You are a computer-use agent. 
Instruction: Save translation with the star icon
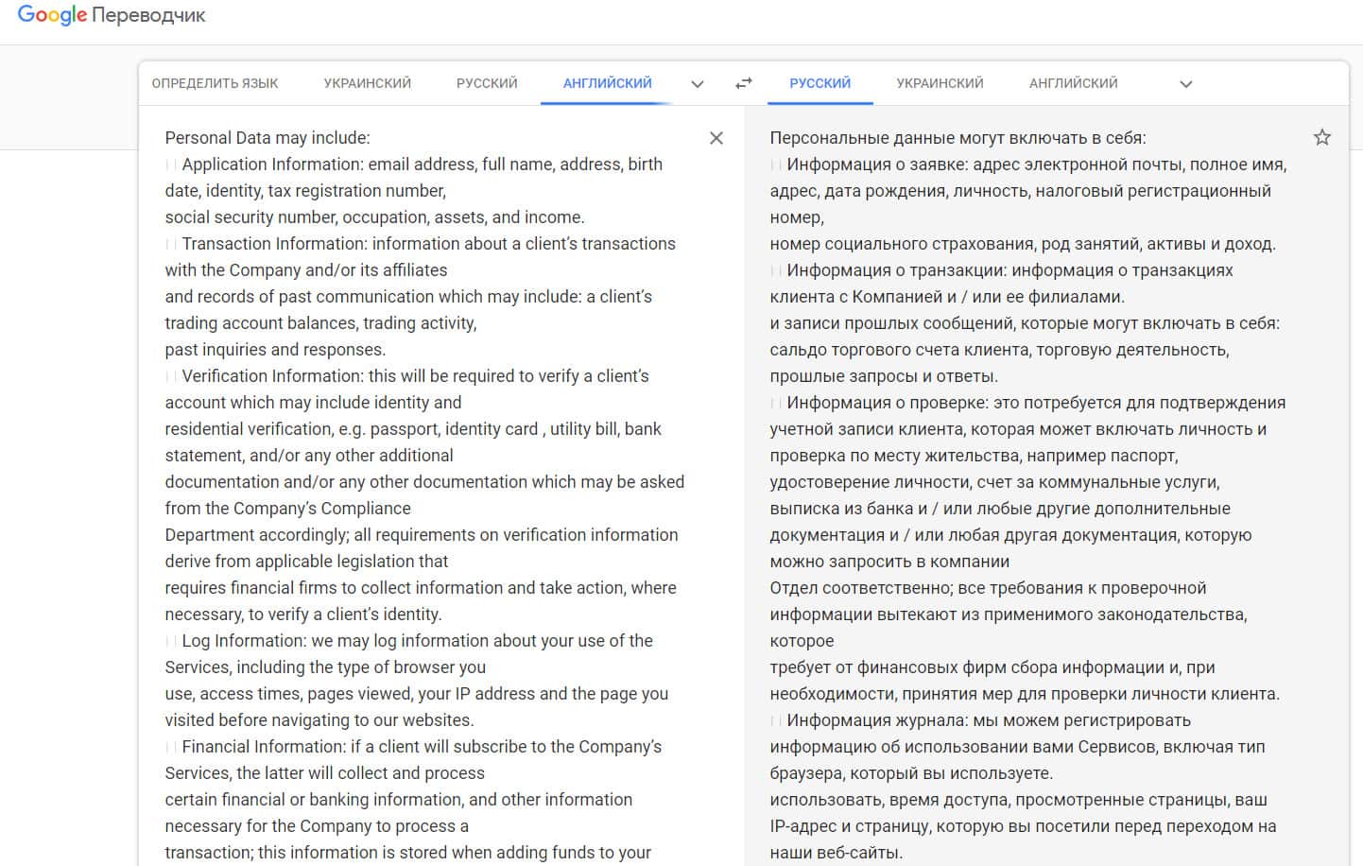pyautogui.click(x=1321, y=138)
